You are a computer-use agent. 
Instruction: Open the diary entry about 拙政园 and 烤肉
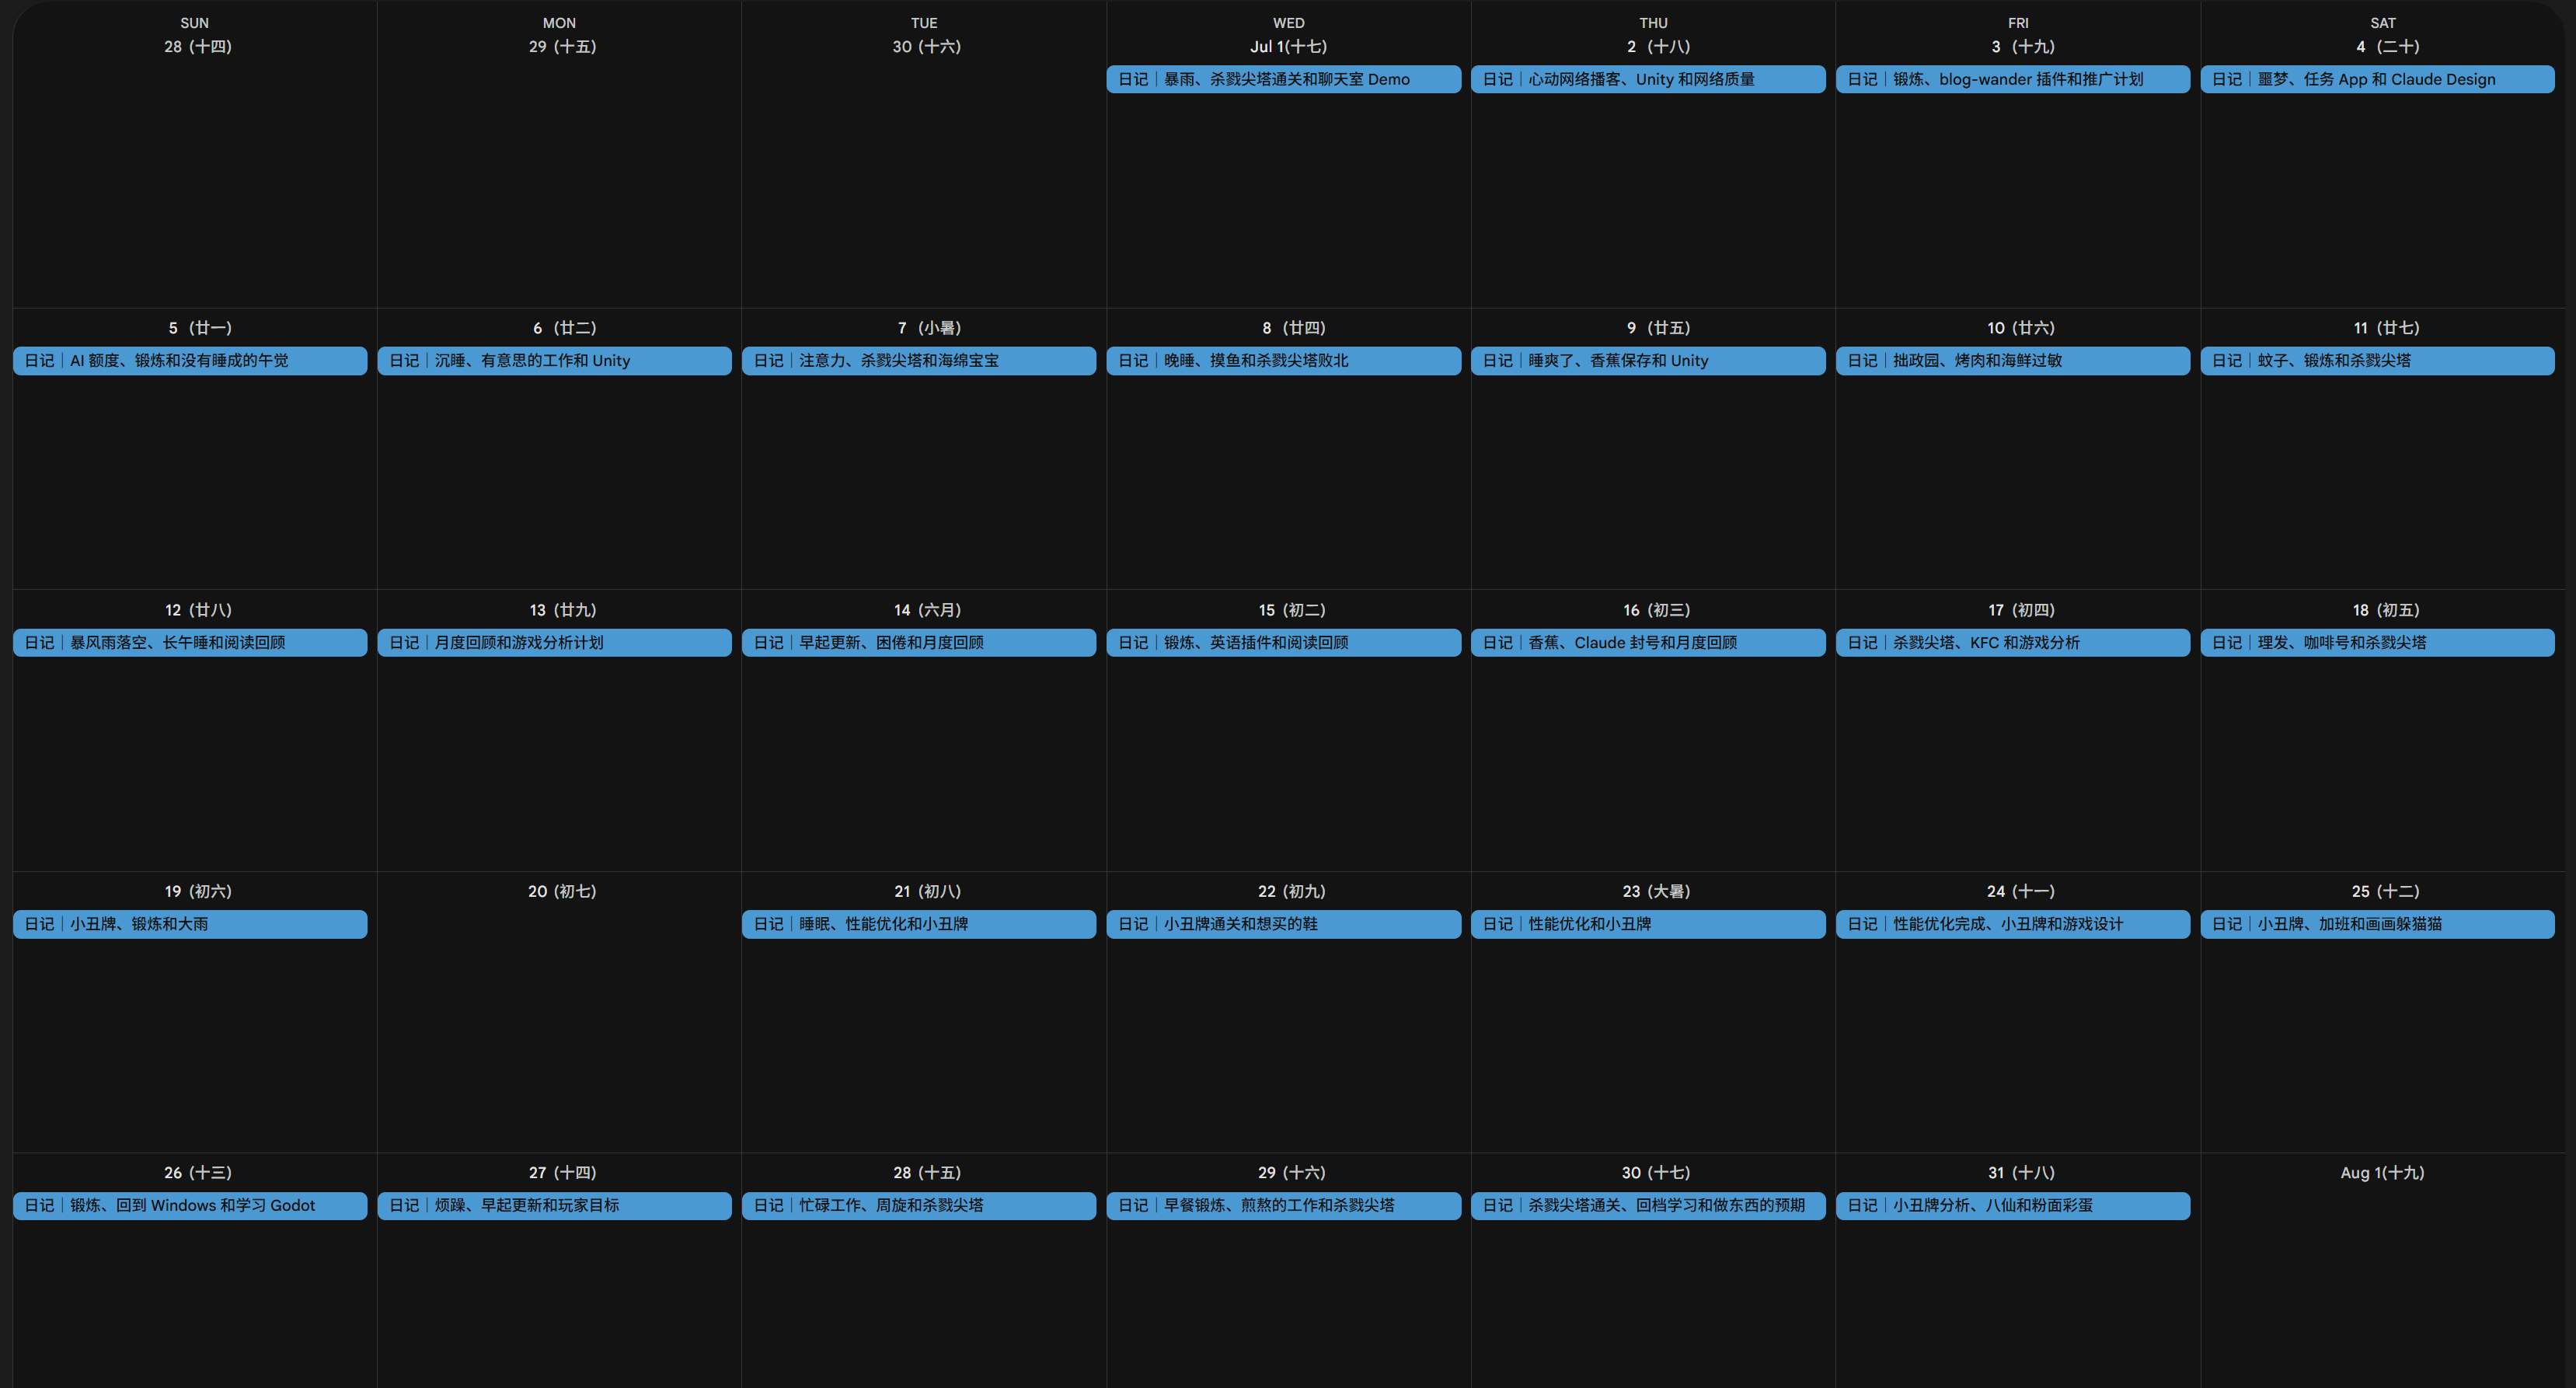pos(2012,361)
